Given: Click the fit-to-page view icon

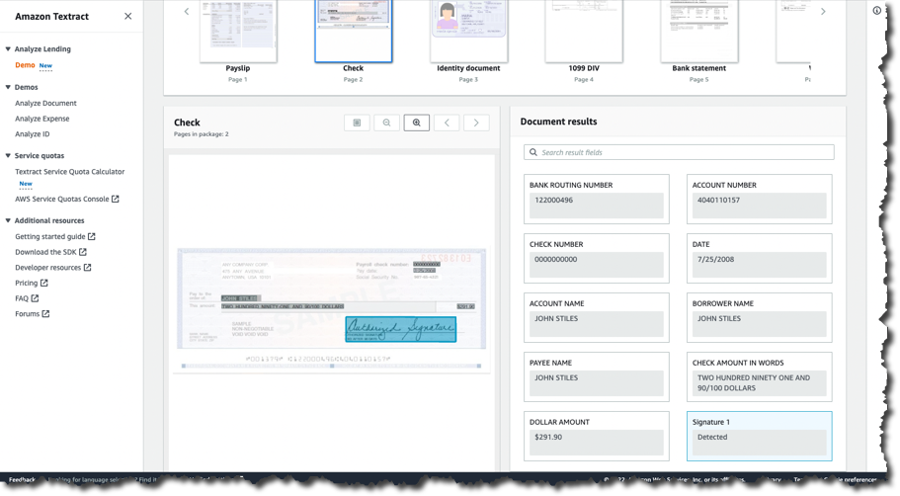Looking at the screenshot, I should click(x=357, y=124).
